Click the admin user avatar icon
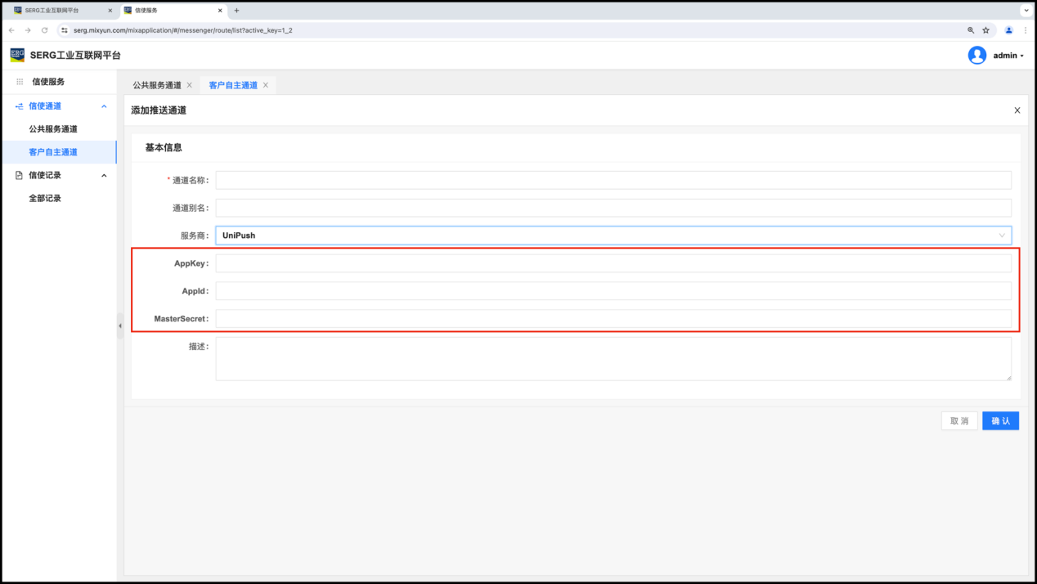 (x=976, y=55)
